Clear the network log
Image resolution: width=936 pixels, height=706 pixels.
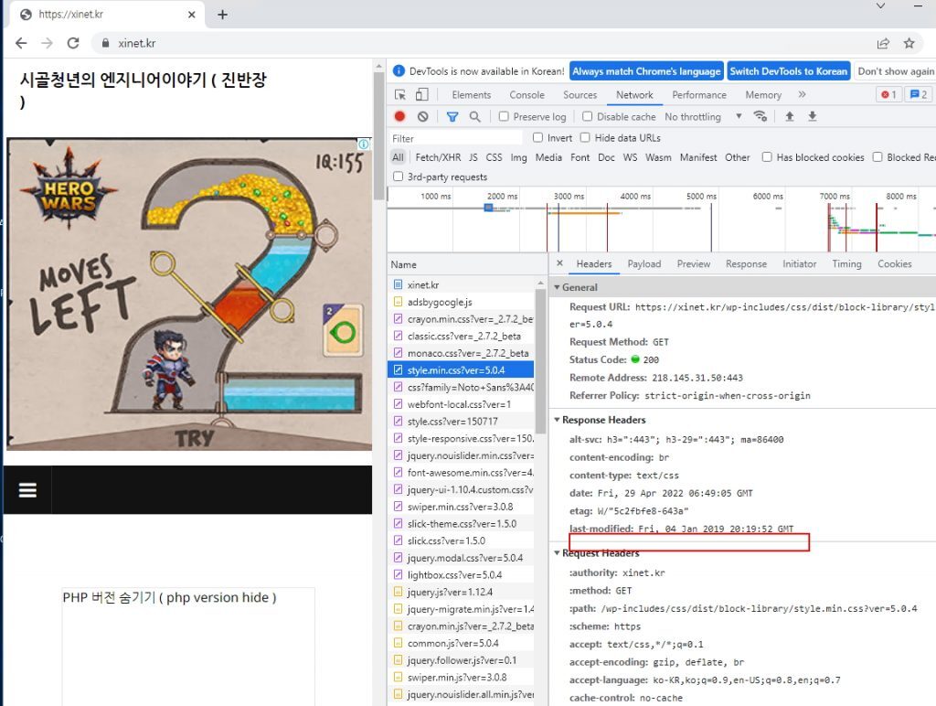pos(422,116)
